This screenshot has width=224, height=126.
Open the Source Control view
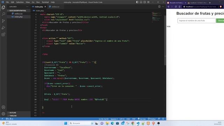click(3, 21)
